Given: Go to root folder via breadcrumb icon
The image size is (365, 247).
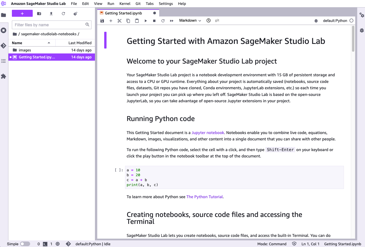Looking at the screenshot, I should click(x=15, y=34).
